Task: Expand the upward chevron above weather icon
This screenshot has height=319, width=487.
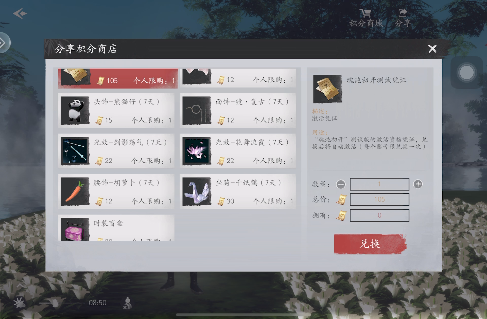Action: click(x=20, y=286)
